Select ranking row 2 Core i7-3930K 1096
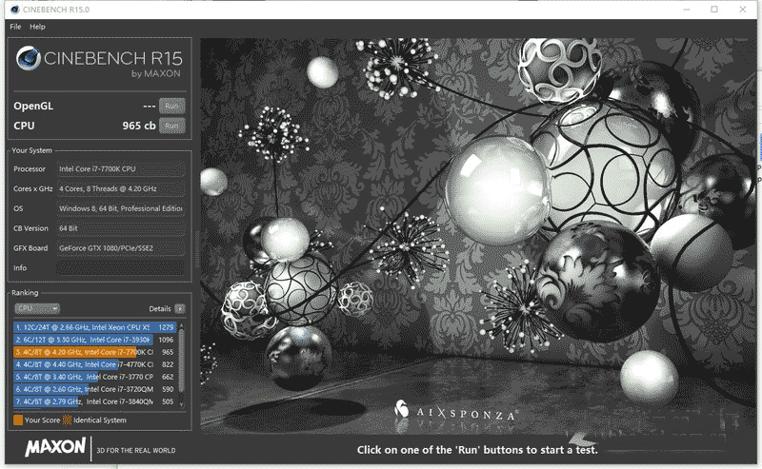Image resolution: width=762 pixels, height=469 pixels. 94,340
